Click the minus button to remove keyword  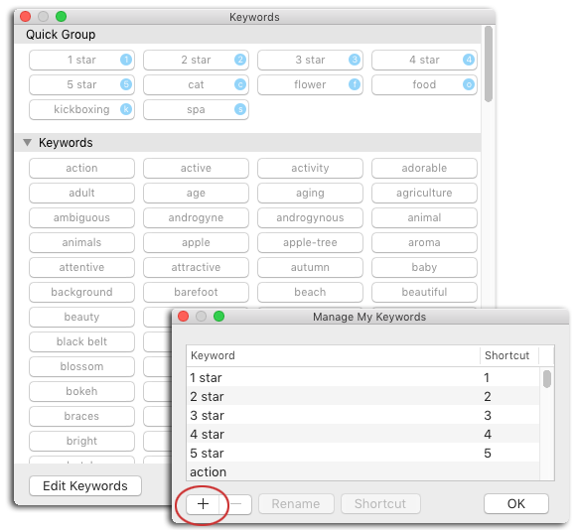tap(235, 503)
